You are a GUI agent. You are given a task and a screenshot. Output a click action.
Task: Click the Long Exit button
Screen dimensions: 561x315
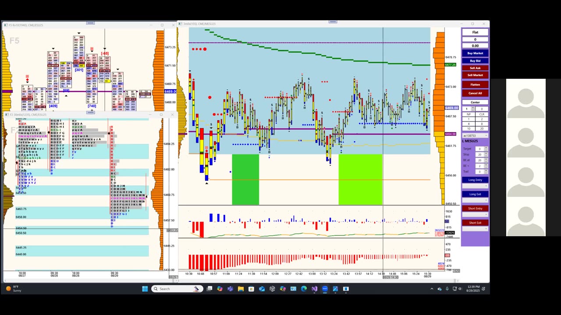tap(475, 194)
